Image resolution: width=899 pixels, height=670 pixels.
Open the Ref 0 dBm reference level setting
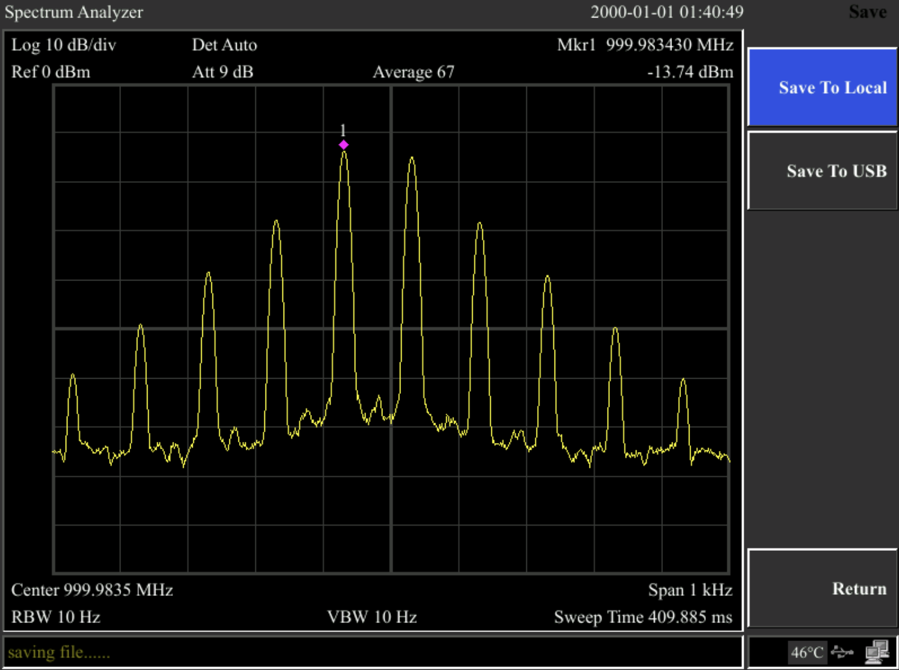click(52, 72)
